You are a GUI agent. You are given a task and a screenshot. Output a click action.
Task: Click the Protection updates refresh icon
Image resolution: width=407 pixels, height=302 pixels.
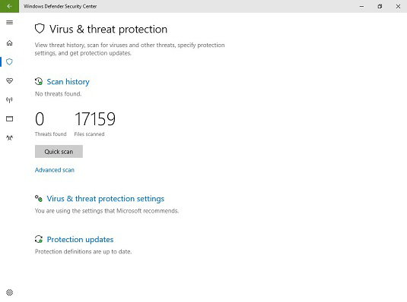point(39,239)
